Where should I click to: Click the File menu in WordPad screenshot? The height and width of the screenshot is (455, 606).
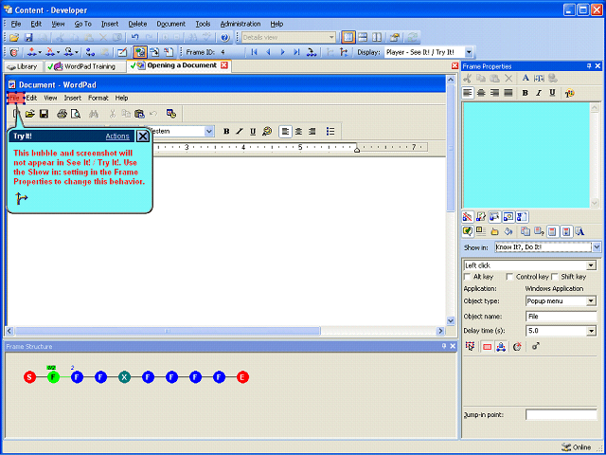15,99
